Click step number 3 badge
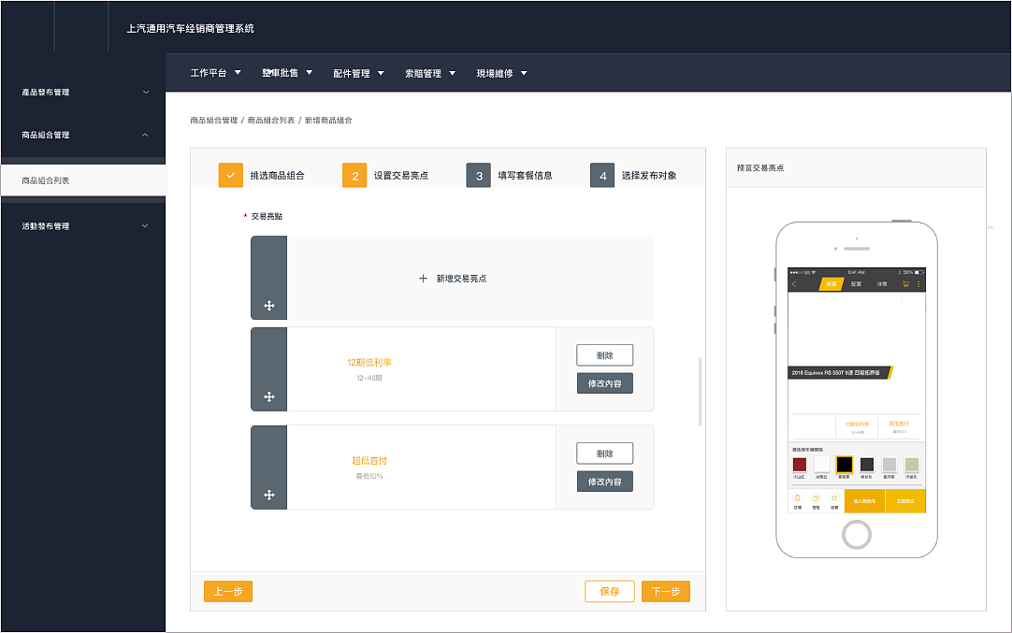This screenshot has height=633, width=1012. click(478, 176)
